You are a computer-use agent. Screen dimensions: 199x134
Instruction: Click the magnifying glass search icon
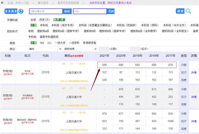[x=188, y=11]
